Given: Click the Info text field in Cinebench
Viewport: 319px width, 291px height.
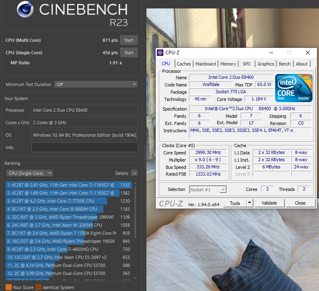Looking at the screenshot, I should pyautogui.click(x=85, y=148).
